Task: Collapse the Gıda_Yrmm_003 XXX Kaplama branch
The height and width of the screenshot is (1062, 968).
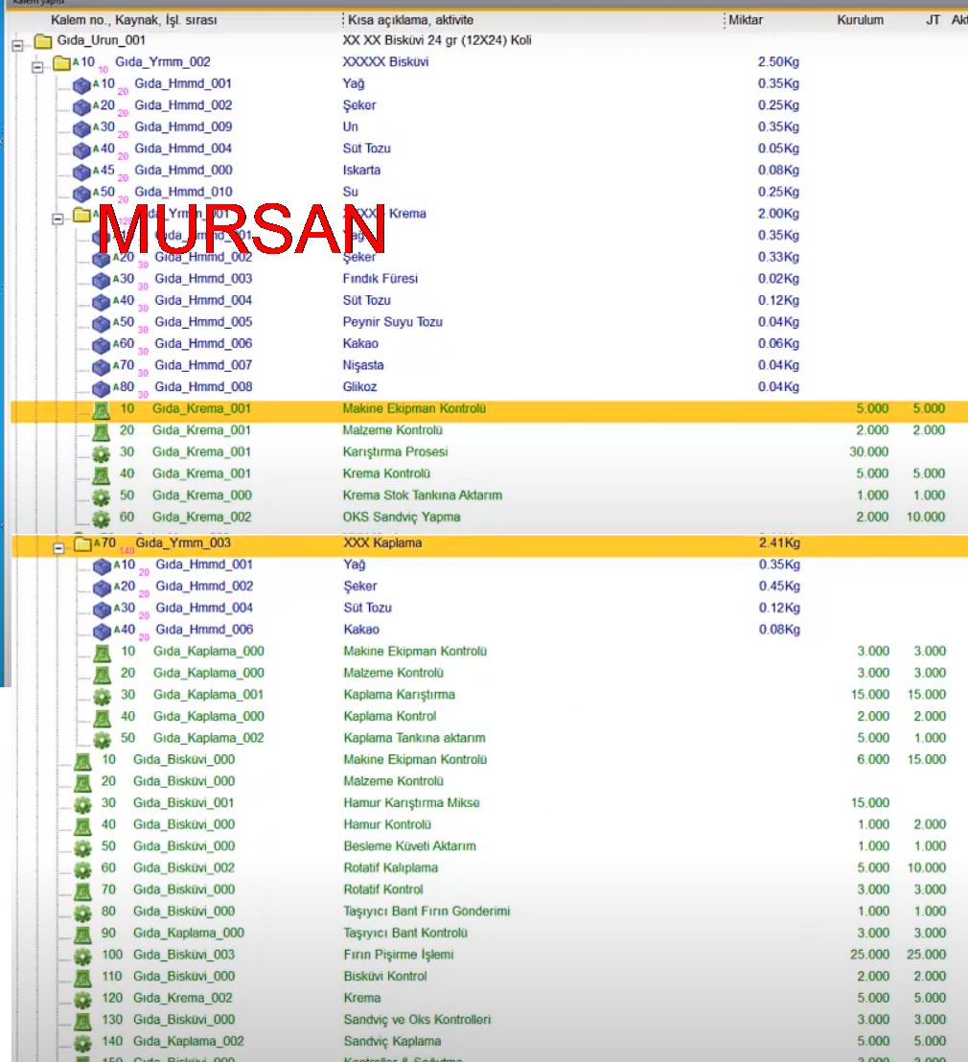Action: coord(58,547)
